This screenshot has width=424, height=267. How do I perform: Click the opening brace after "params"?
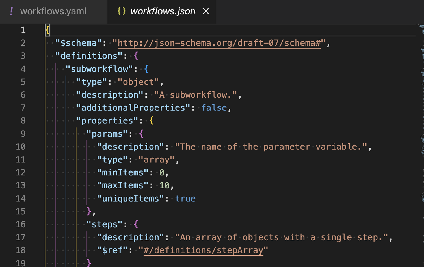point(141,134)
